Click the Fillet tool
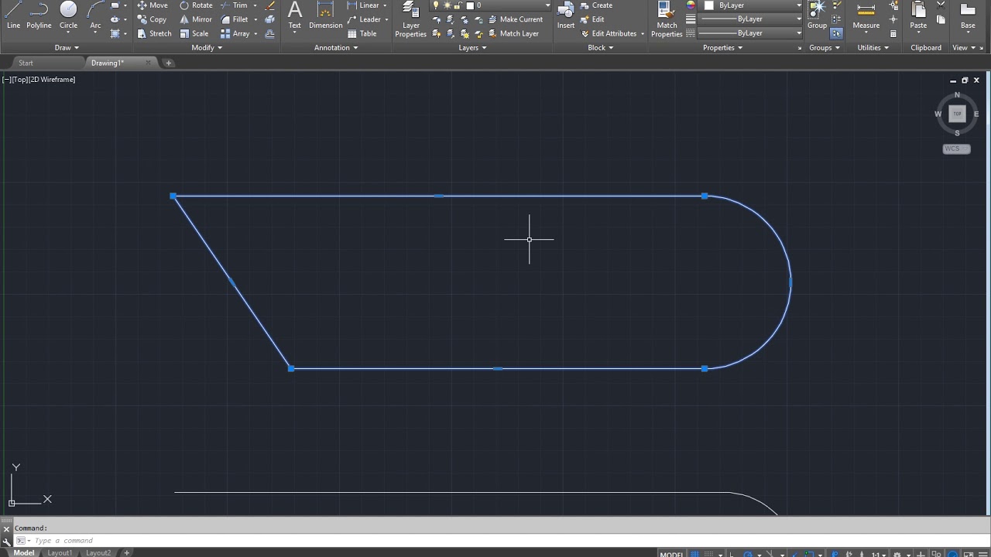 [x=235, y=19]
